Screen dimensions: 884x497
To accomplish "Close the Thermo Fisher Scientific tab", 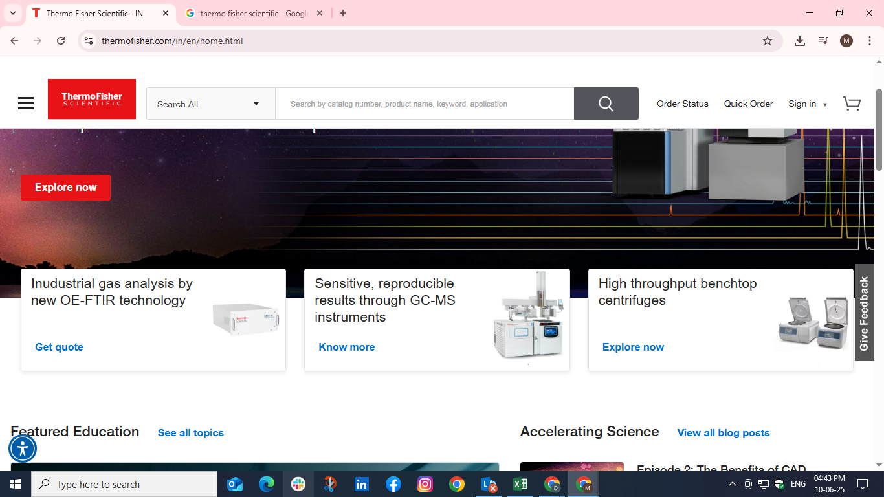I will (x=166, y=13).
